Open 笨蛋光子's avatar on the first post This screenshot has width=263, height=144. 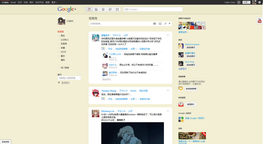pos(96,38)
